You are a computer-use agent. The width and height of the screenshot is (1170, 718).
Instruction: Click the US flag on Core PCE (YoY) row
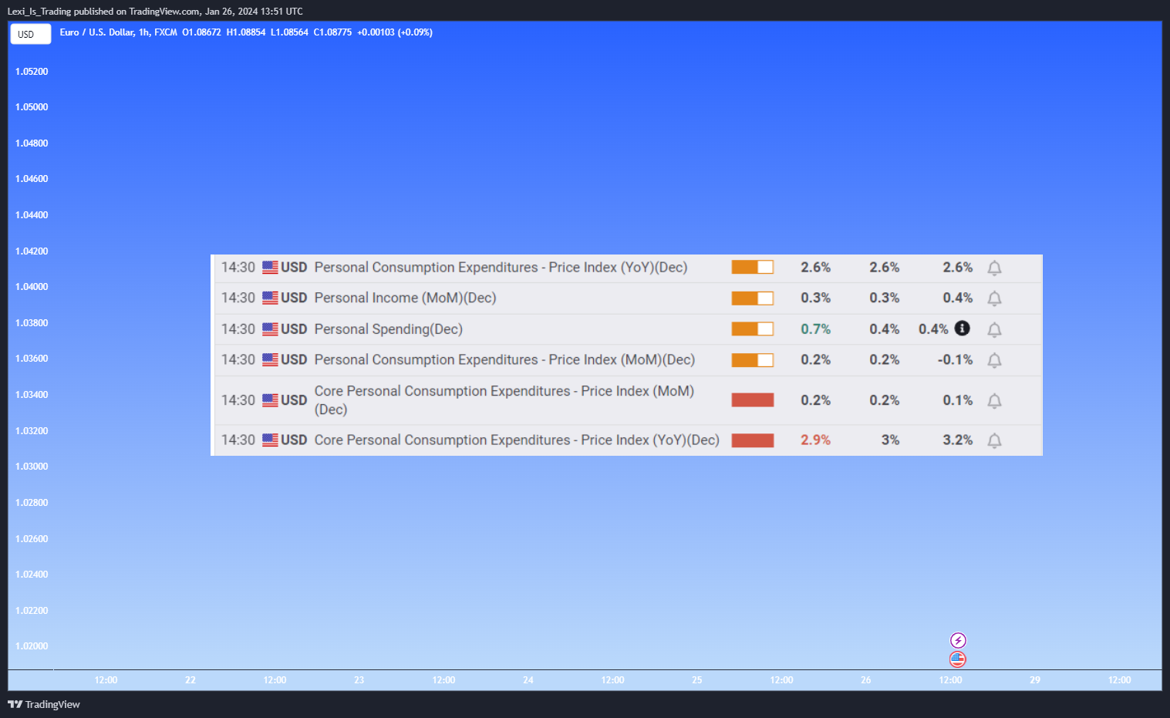pos(270,440)
